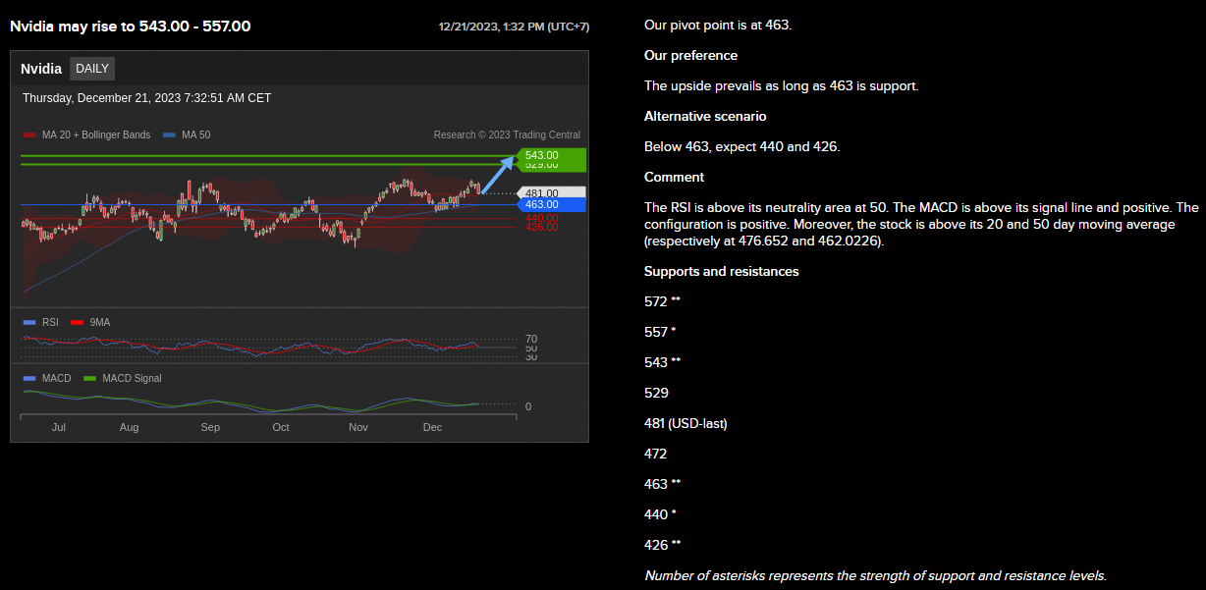Click the red 440.00 level label on the chart
The image size is (1206, 590).
541,218
